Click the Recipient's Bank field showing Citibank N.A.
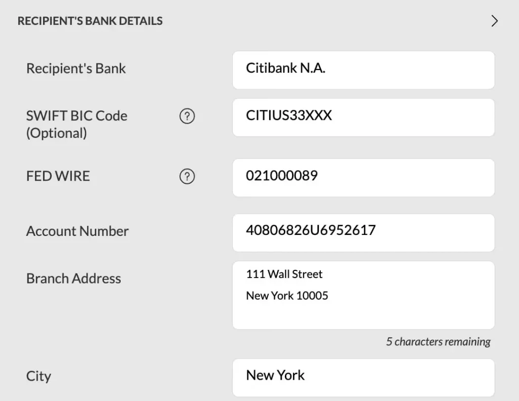Image resolution: width=519 pixels, height=401 pixels. (363, 70)
